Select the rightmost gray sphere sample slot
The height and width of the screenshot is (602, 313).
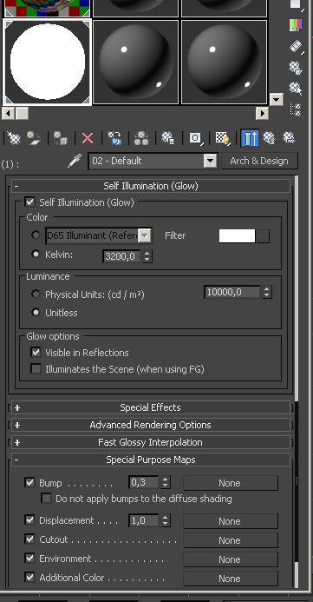pos(224,62)
